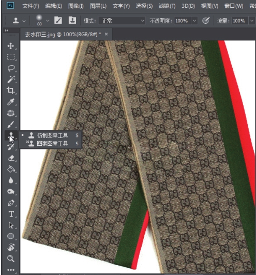Open the 图层(L) menu
Screen dimensions: 256x275
[98, 6]
